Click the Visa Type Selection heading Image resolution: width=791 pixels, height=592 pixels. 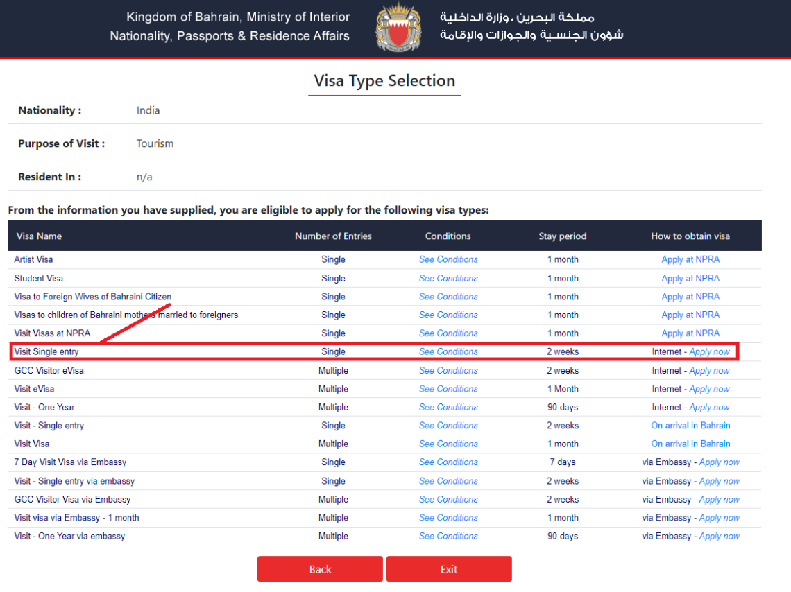[384, 81]
